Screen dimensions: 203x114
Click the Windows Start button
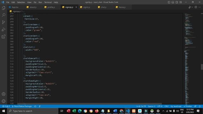coord(3,111)
